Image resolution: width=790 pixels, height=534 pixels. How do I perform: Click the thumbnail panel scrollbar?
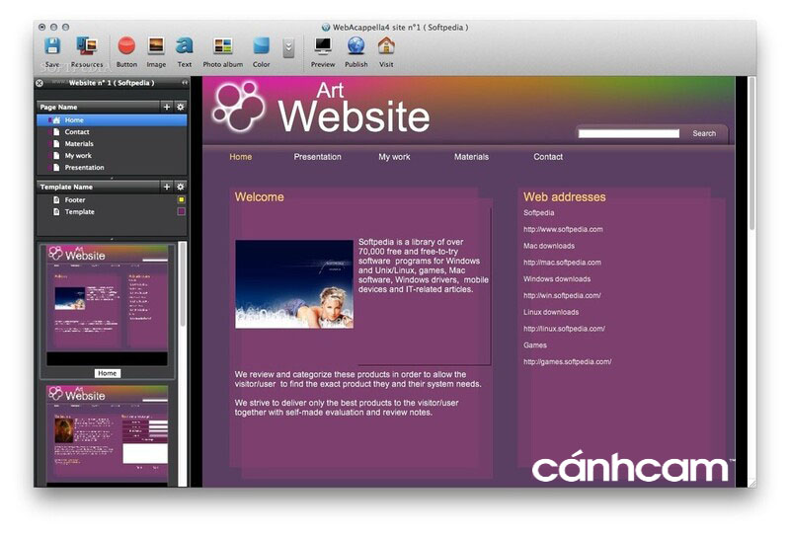pos(183,284)
